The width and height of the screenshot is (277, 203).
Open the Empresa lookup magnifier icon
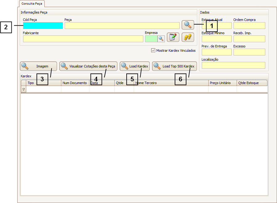pos(161,39)
